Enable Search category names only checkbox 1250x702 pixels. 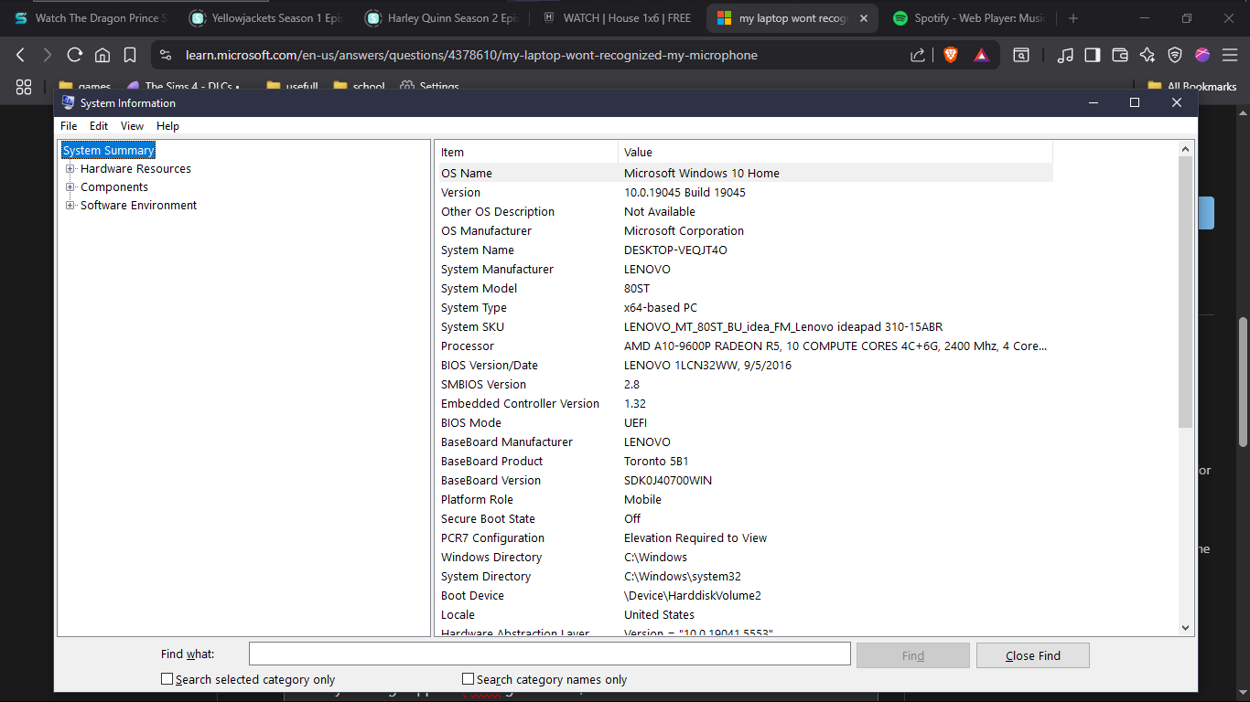[468, 679]
